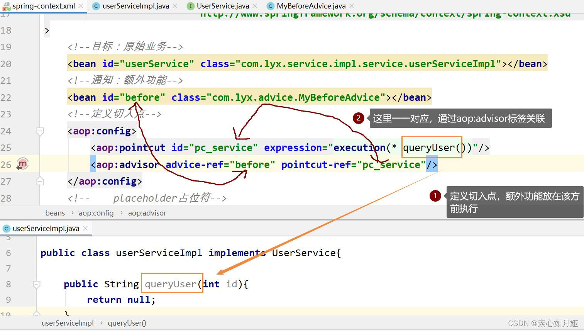Select aop:config in the XML breadcrumb
The height and width of the screenshot is (331, 584).
click(x=96, y=213)
